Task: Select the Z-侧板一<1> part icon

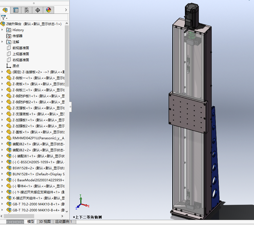Action: tap(9, 78)
